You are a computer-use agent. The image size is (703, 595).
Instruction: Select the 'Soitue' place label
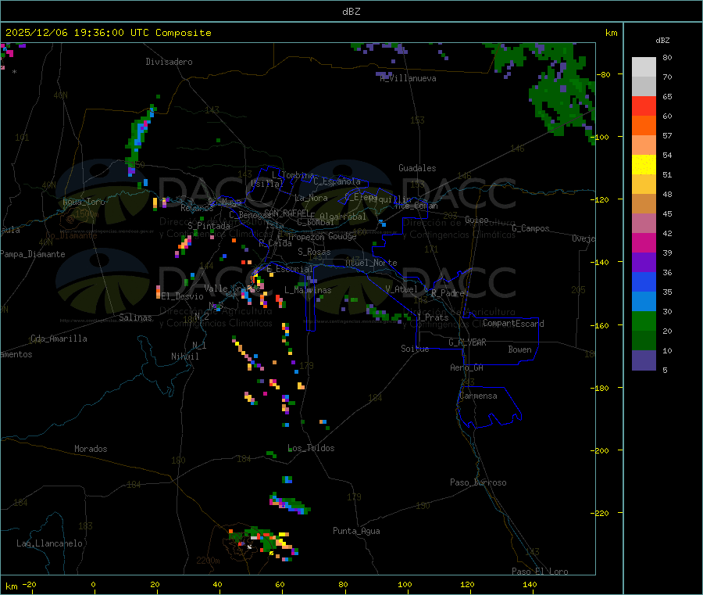pos(416,349)
